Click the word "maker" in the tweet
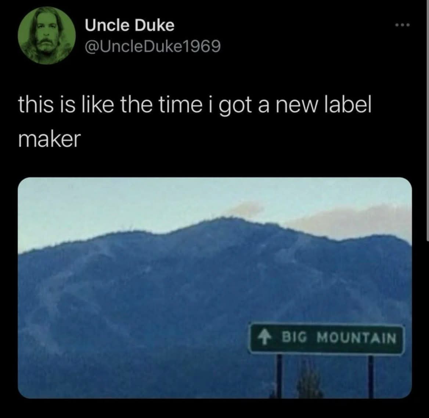This screenshot has width=429, height=418. pyautogui.click(x=50, y=139)
